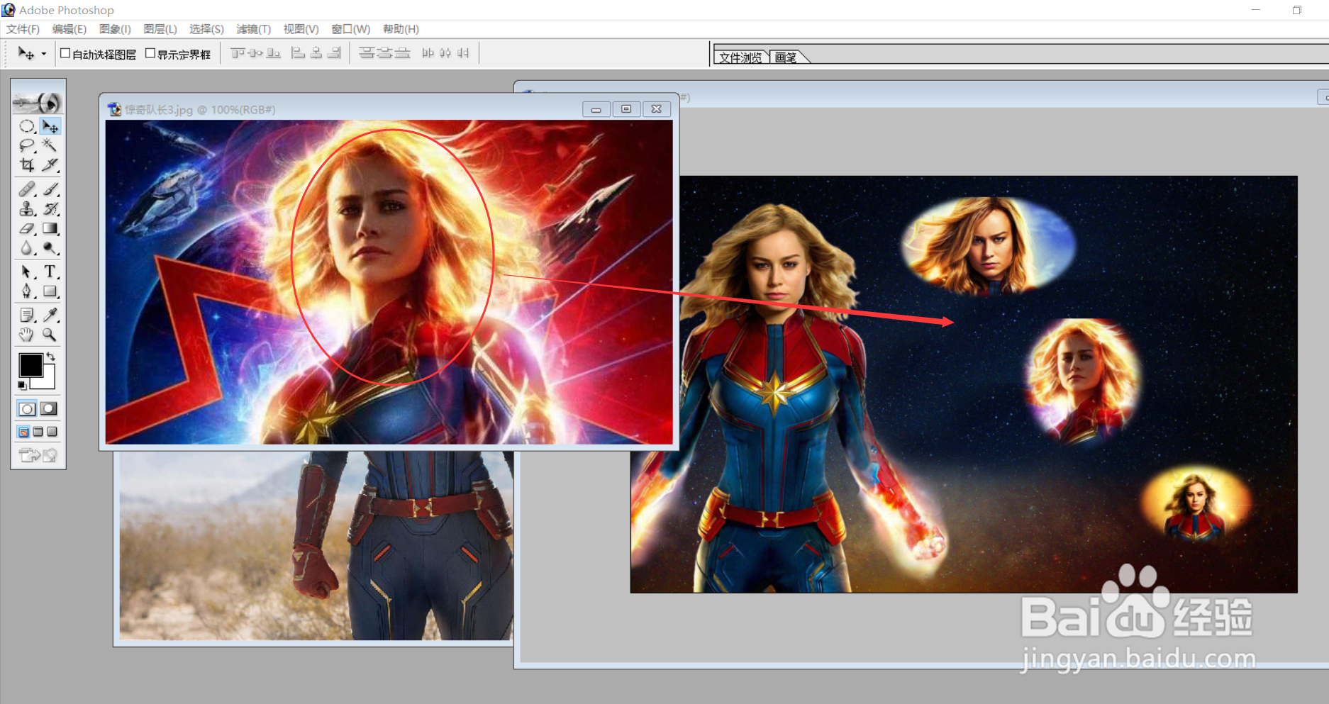Open the 文件(F) menu

(x=23, y=29)
